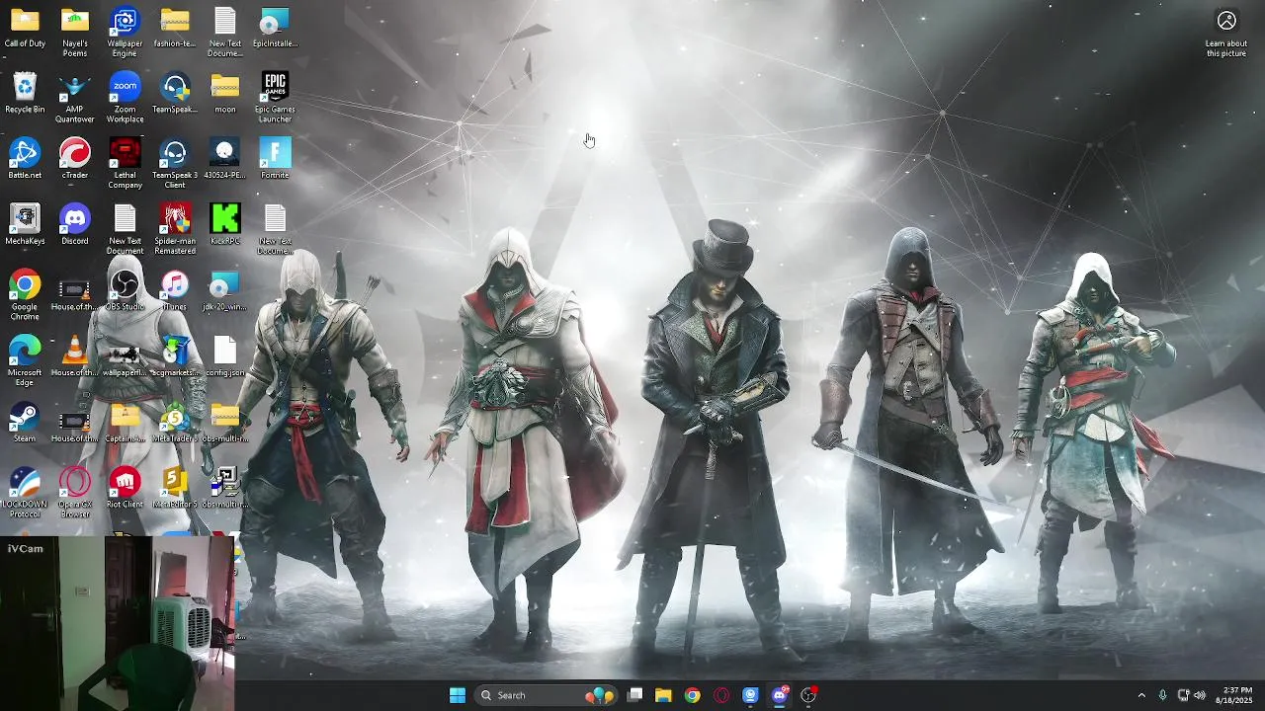Select Lethal Company game shortcut
The height and width of the screenshot is (711, 1265).
click(x=125, y=164)
